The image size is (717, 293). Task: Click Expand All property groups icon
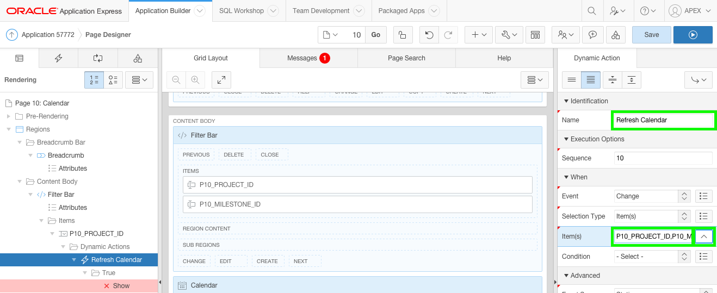tap(632, 80)
